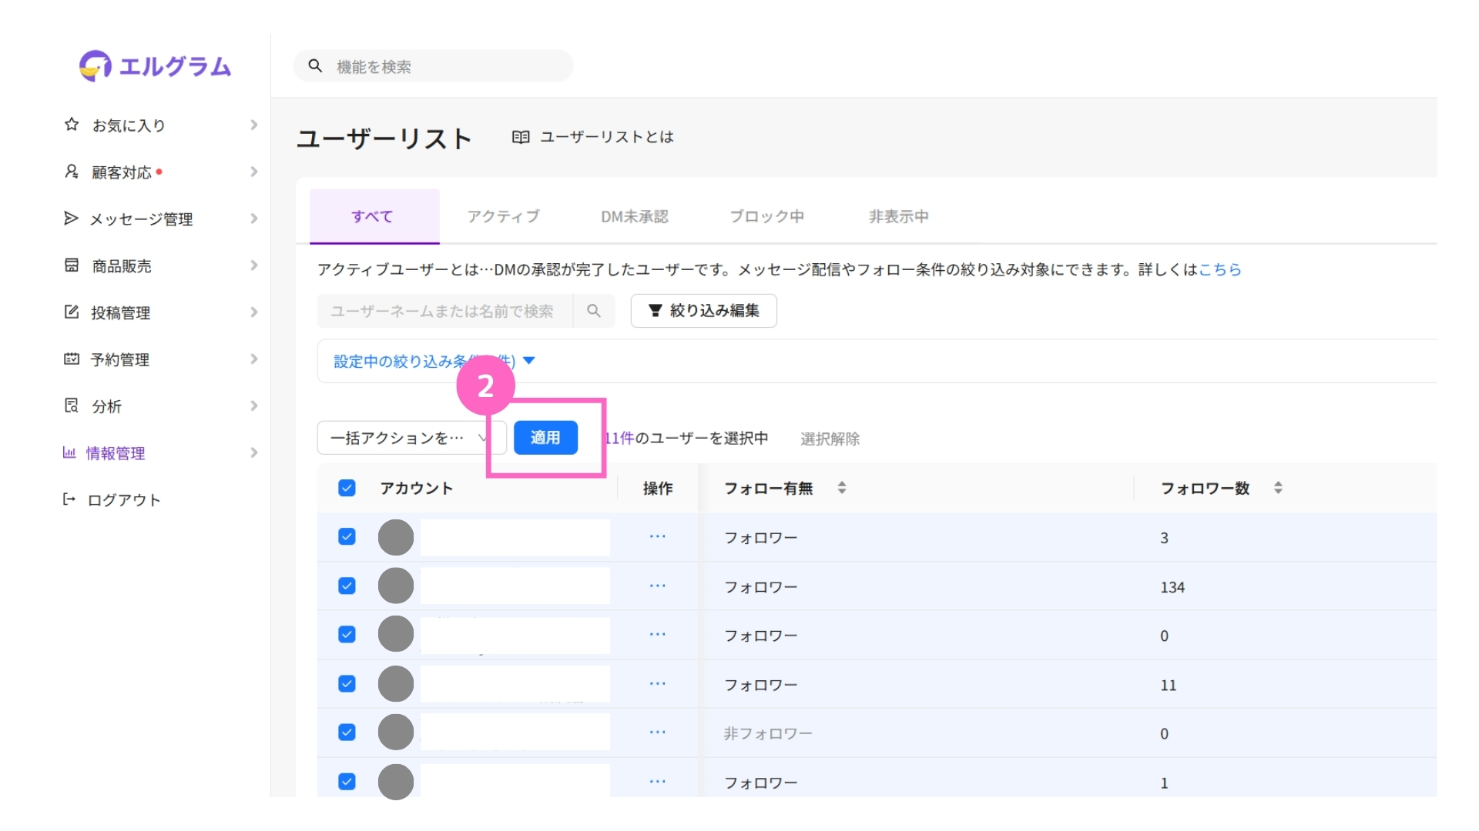Sort by フォロワー数 column arrows
Image resolution: width=1479 pixels, height=831 pixels.
1278,488
